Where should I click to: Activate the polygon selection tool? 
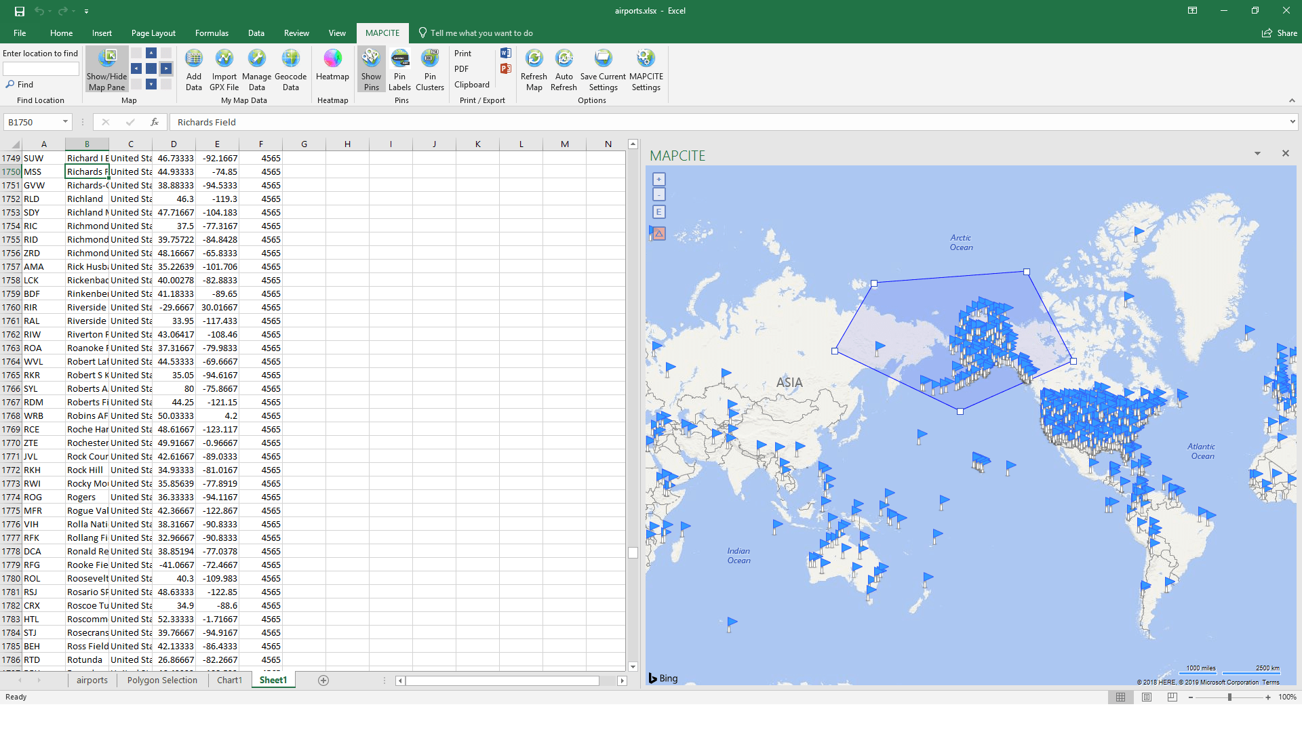point(658,233)
